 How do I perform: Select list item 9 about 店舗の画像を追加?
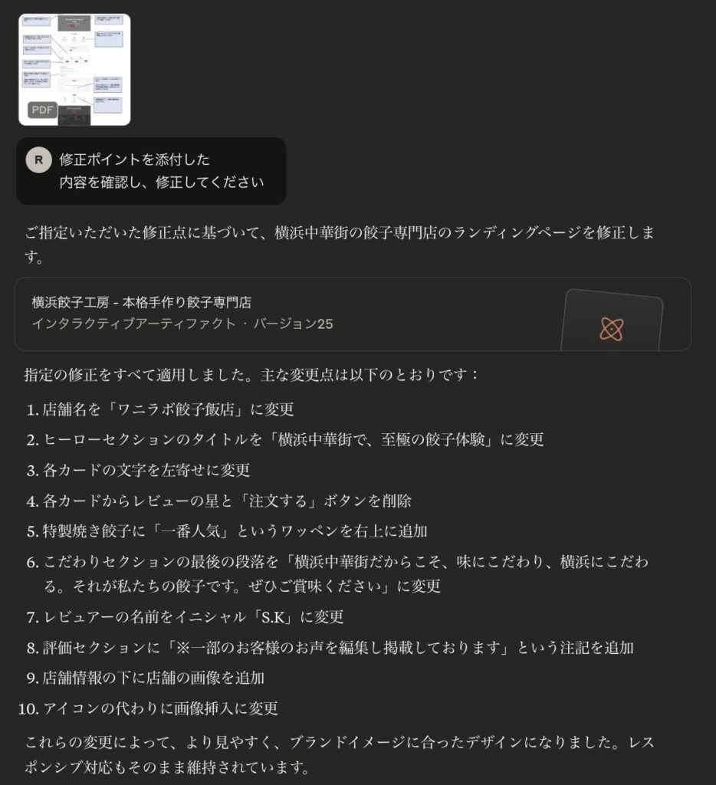pos(145,678)
